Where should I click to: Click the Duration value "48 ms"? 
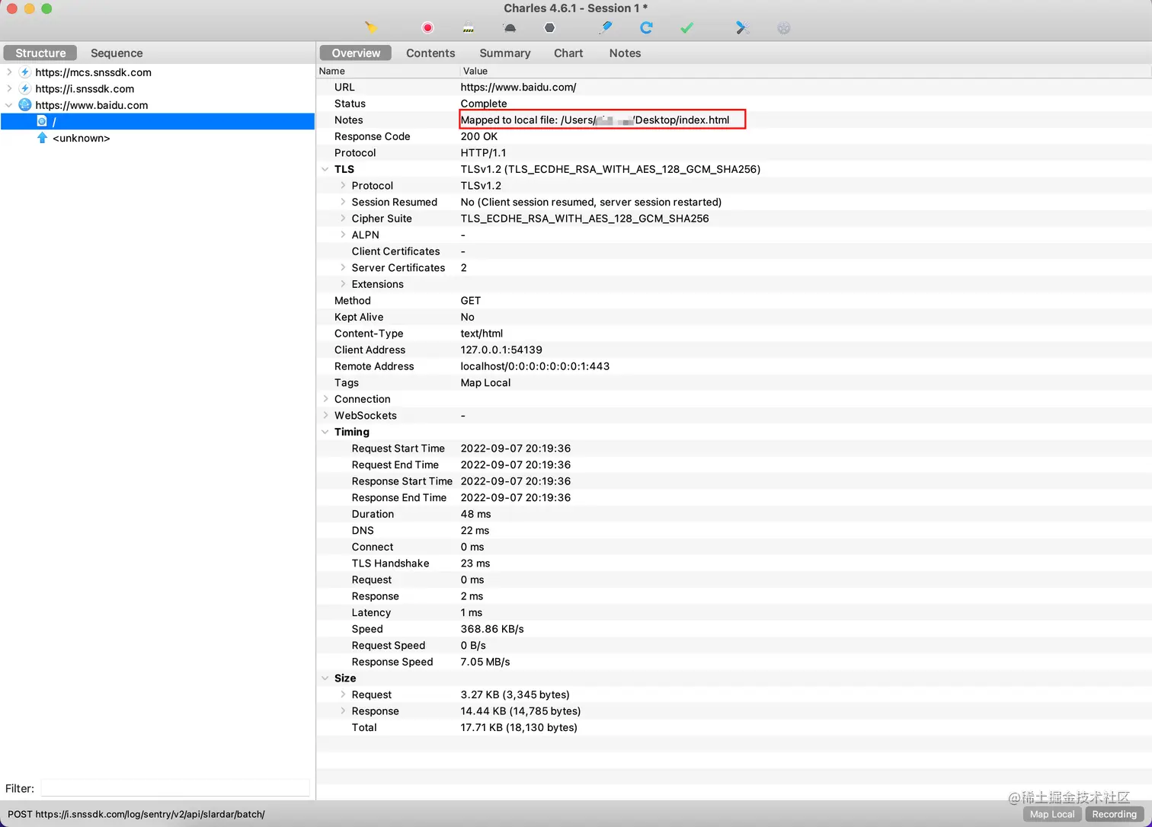pyautogui.click(x=475, y=514)
